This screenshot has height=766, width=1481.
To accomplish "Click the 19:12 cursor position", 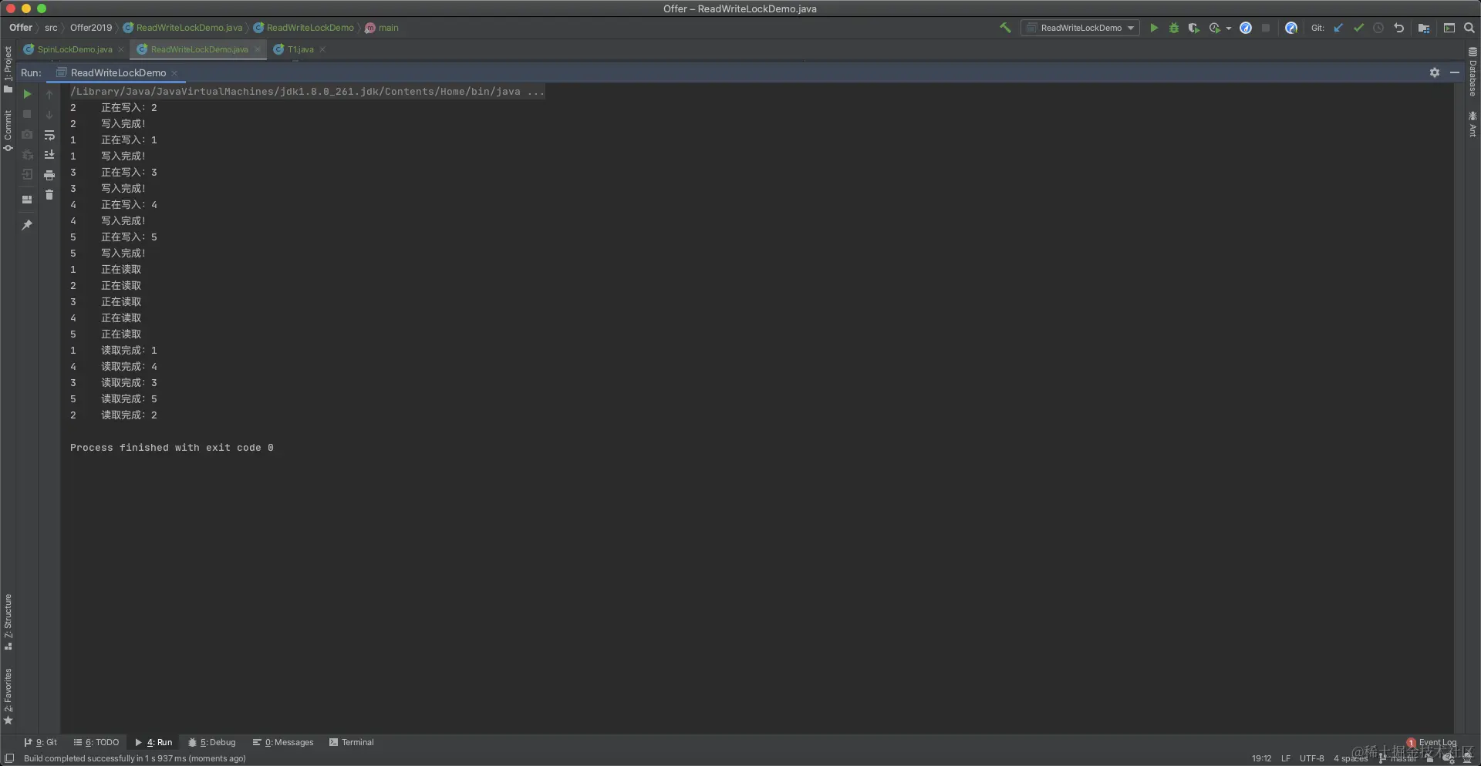I will (x=1261, y=758).
